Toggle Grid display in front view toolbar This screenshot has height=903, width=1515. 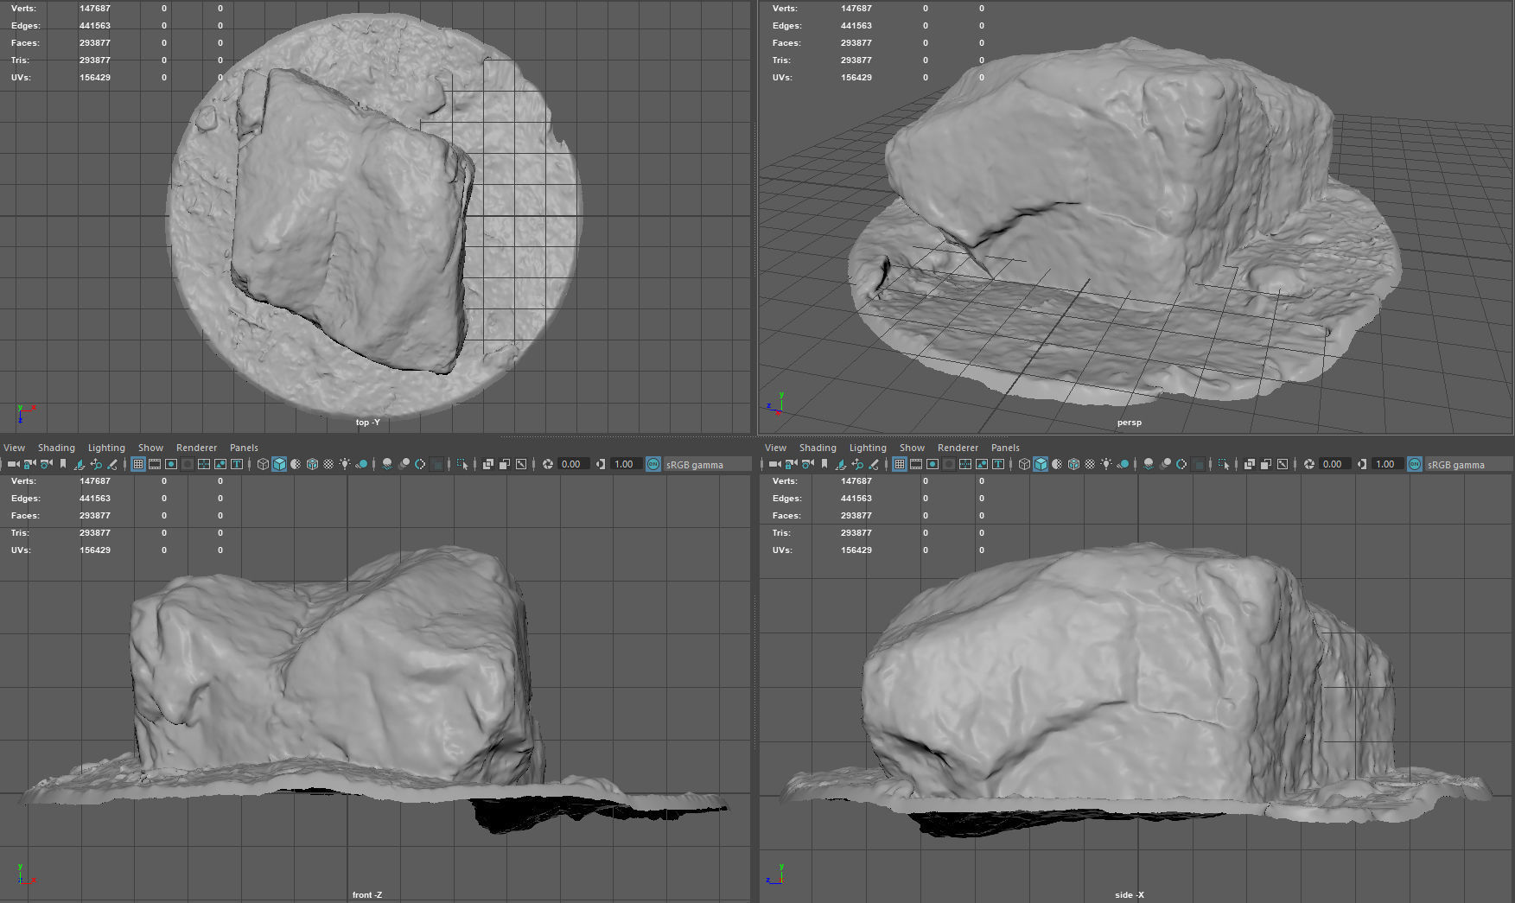138,464
